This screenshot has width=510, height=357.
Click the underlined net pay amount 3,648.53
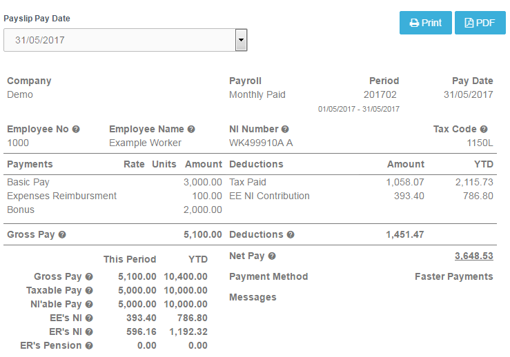[x=473, y=256]
